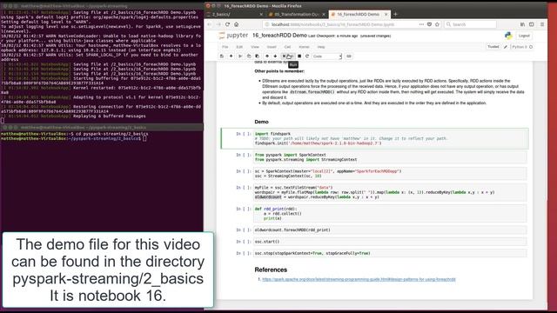Image resolution: width=557 pixels, height=313 pixels.
Task: Select the def rdd_print code cell
Action: coord(390,214)
